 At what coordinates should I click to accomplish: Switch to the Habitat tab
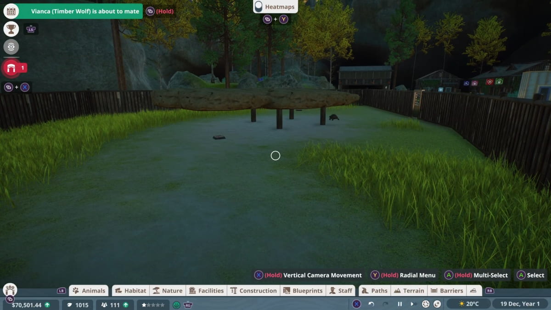tap(130, 290)
